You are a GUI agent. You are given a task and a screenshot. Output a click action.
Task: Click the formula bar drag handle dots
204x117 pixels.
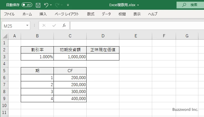coord(34,25)
